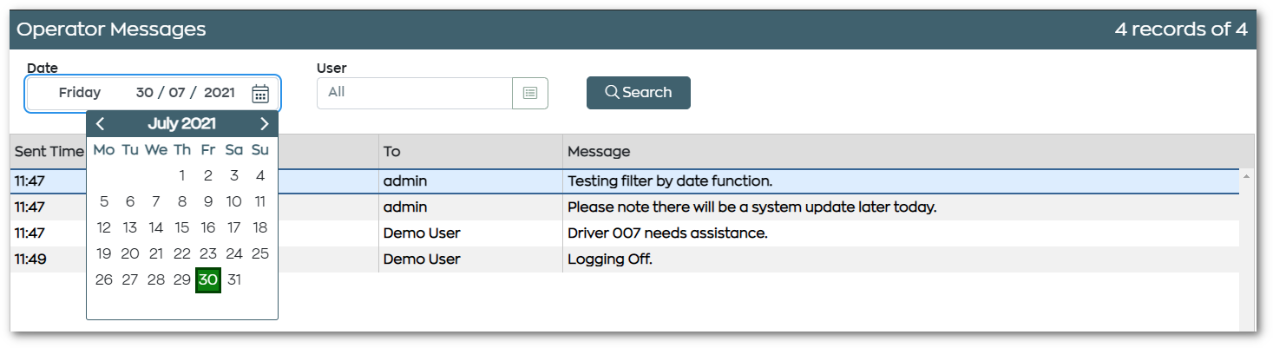The height and width of the screenshot is (348, 1273).
Task: Click the scrollbar up arrow in the table
Action: [x=1247, y=176]
